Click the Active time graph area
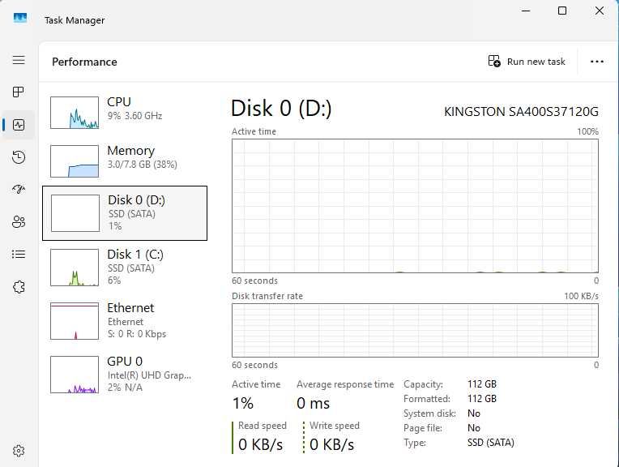Screen dimensions: 619x467 click(x=415, y=205)
